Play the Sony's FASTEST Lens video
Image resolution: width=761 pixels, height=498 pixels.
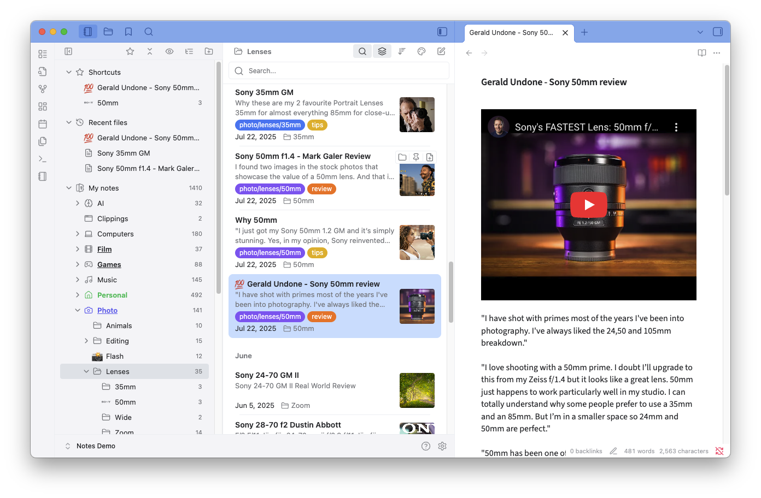(x=589, y=205)
